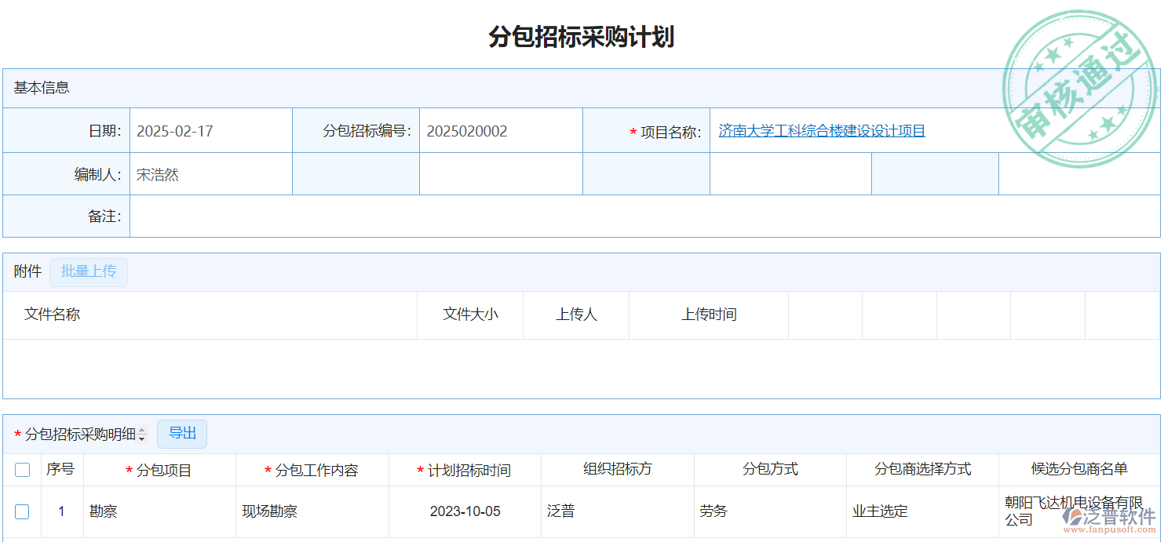Check the checkbox for row 1 勘察
Image resolution: width=1164 pixels, height=542 pixels.
pos(23,511)
